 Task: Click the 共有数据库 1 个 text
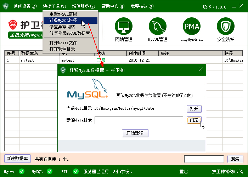(52, 159)
